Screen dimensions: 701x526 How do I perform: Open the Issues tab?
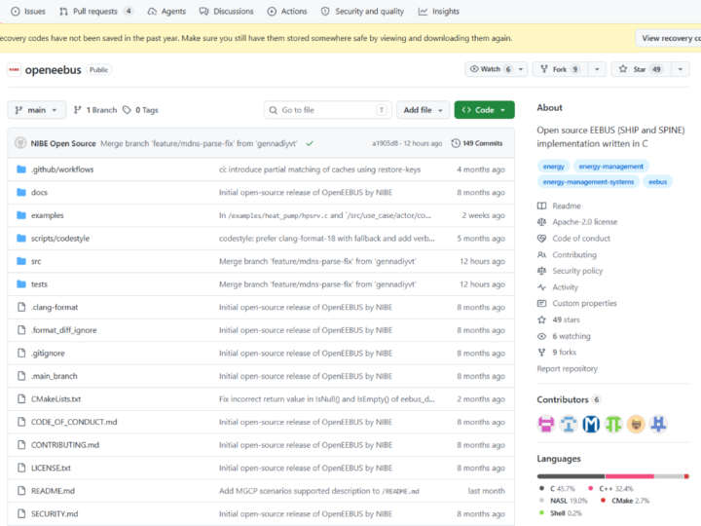point(27,11)
